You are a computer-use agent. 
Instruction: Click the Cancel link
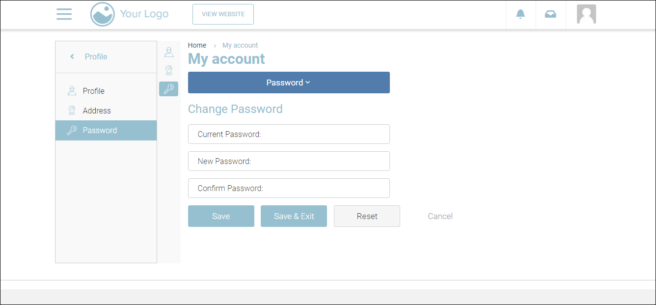tap(440, 216)
